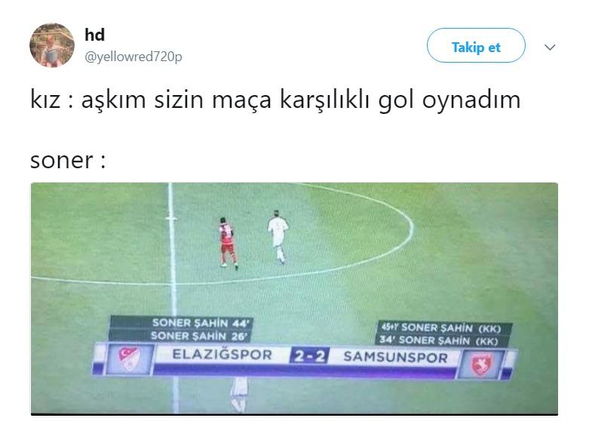Click the red-kit player in the photo
The height and width of the screenshot is (421, 589).
coord(228,242)
